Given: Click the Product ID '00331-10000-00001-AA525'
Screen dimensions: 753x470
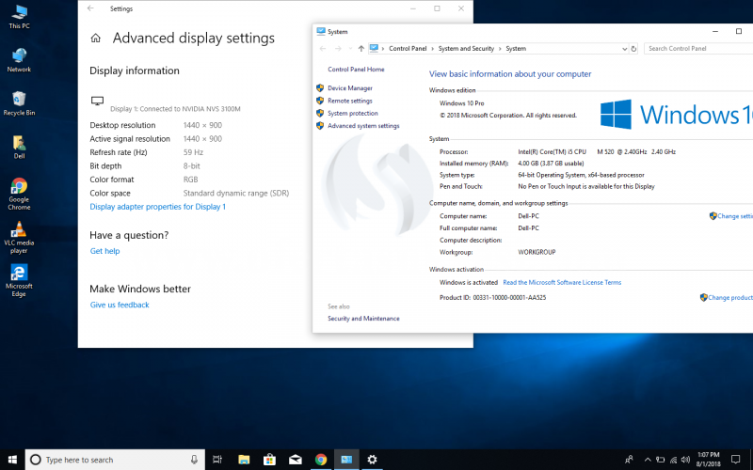Looking at the screenshot, I should pos(509,298).
